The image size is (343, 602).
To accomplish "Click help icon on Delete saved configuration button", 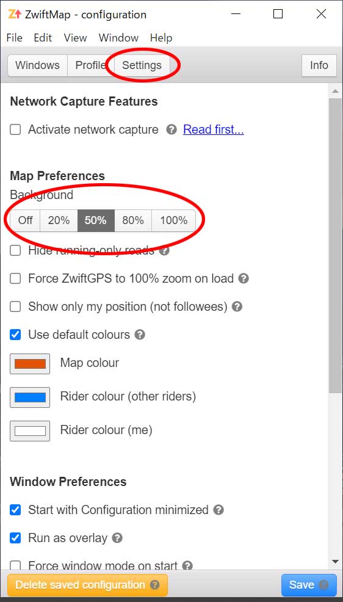I will point(154,585).
